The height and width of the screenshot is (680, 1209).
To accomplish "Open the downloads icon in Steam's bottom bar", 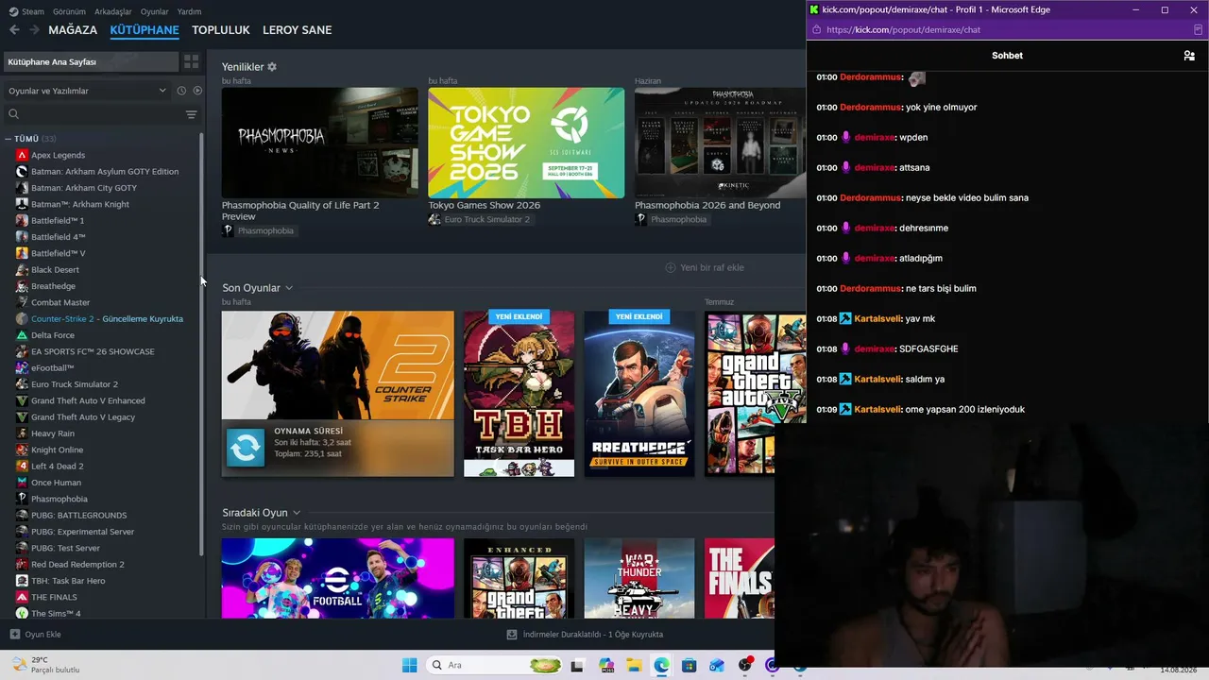I will coord(512,635).
